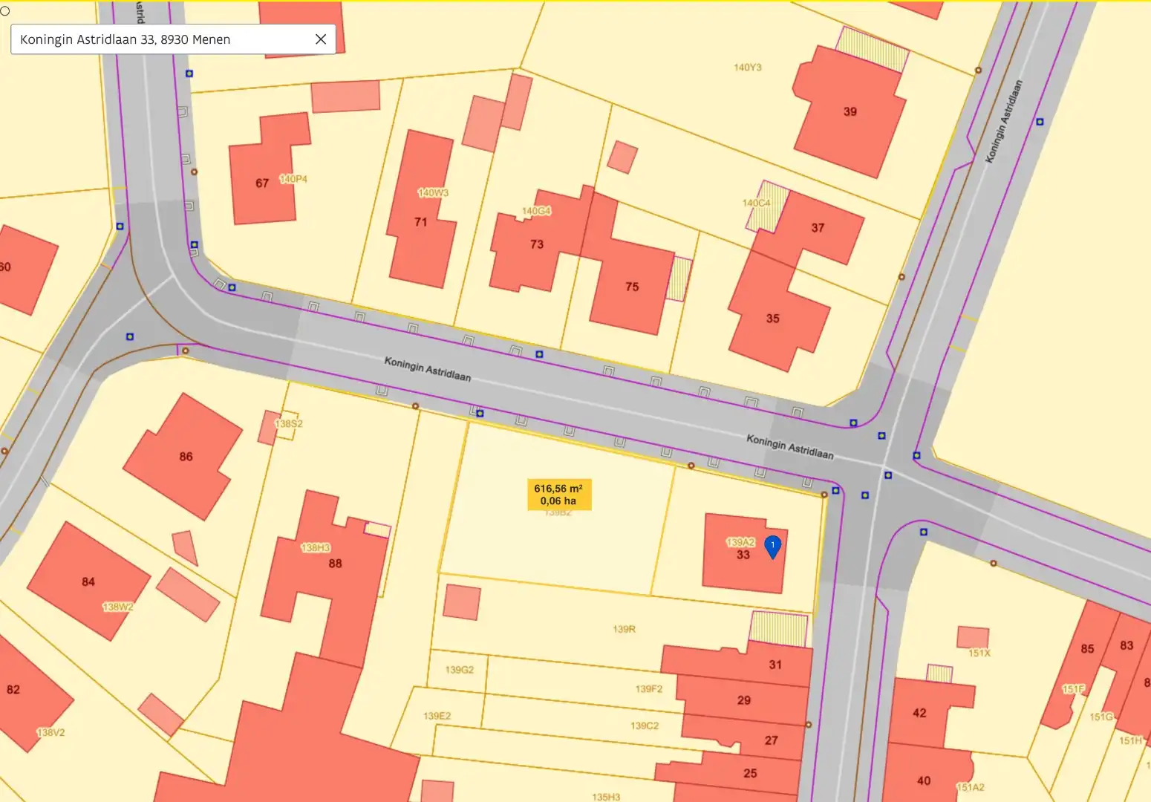Image resolution: width=1151 pixels, height=802 pixels.
Task: Click the blue location pin marker numbered 1
Action: pyautogui.click(x=772, y=547)
